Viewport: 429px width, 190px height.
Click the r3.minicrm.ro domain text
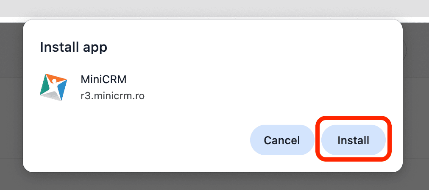(112, 96)
